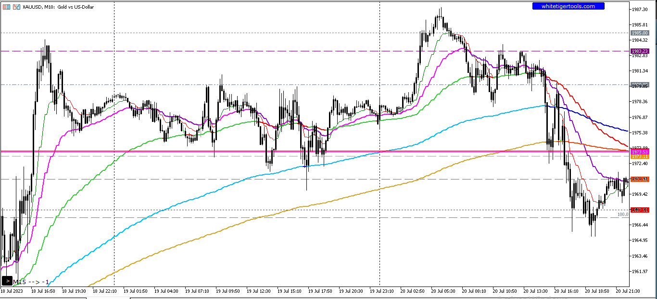This screenshot has width=657, height=299.
Task: Select the gray 1985.00 price level tag
Action: point(640,33)
